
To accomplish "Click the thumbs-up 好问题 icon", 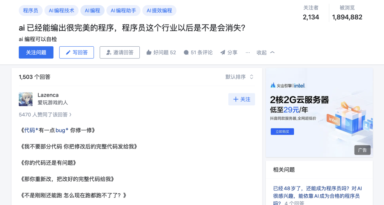I will click(x=149, y=52).
